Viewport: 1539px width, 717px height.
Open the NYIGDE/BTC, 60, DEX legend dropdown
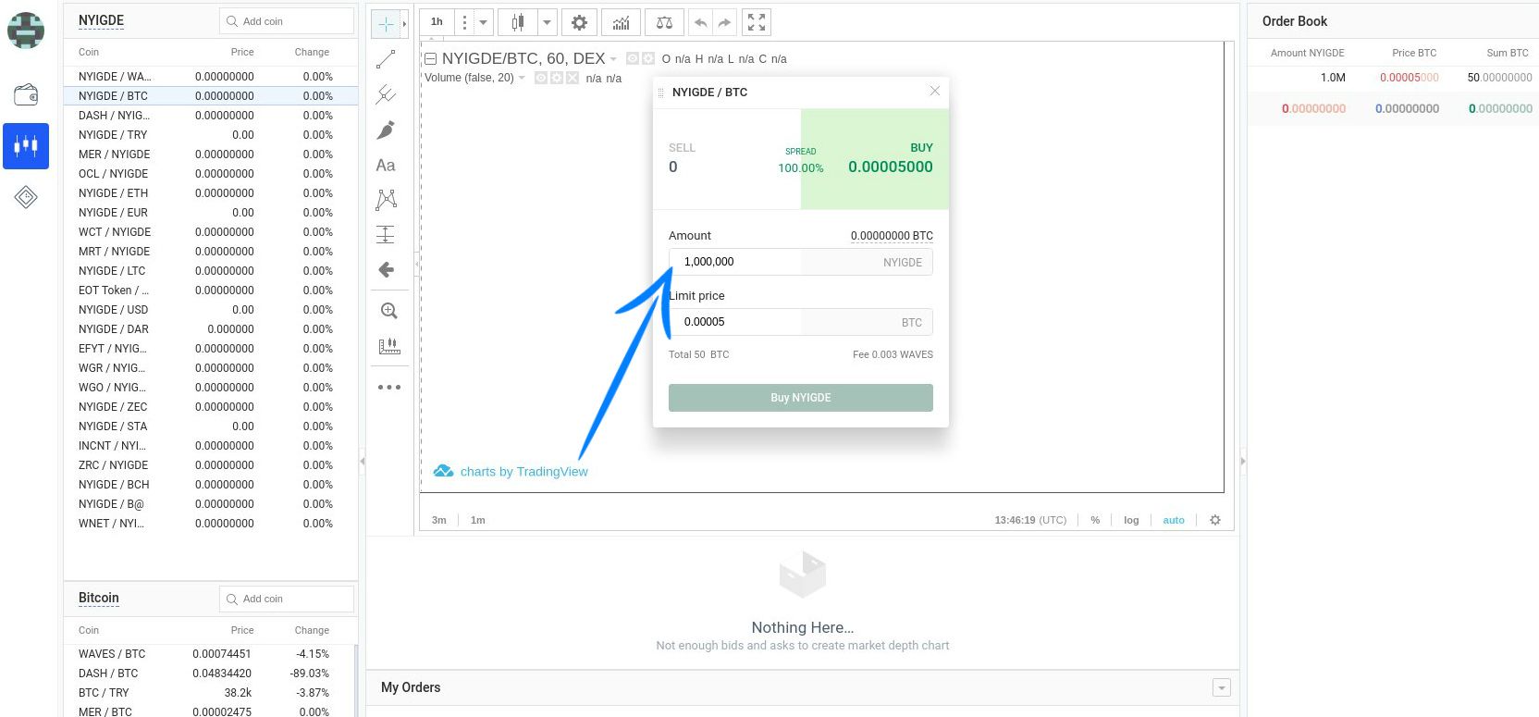pos(612,59)
